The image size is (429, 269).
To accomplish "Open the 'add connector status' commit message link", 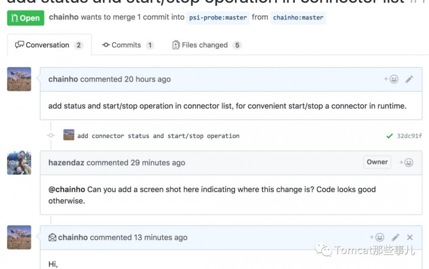I will tap(158, 136).
